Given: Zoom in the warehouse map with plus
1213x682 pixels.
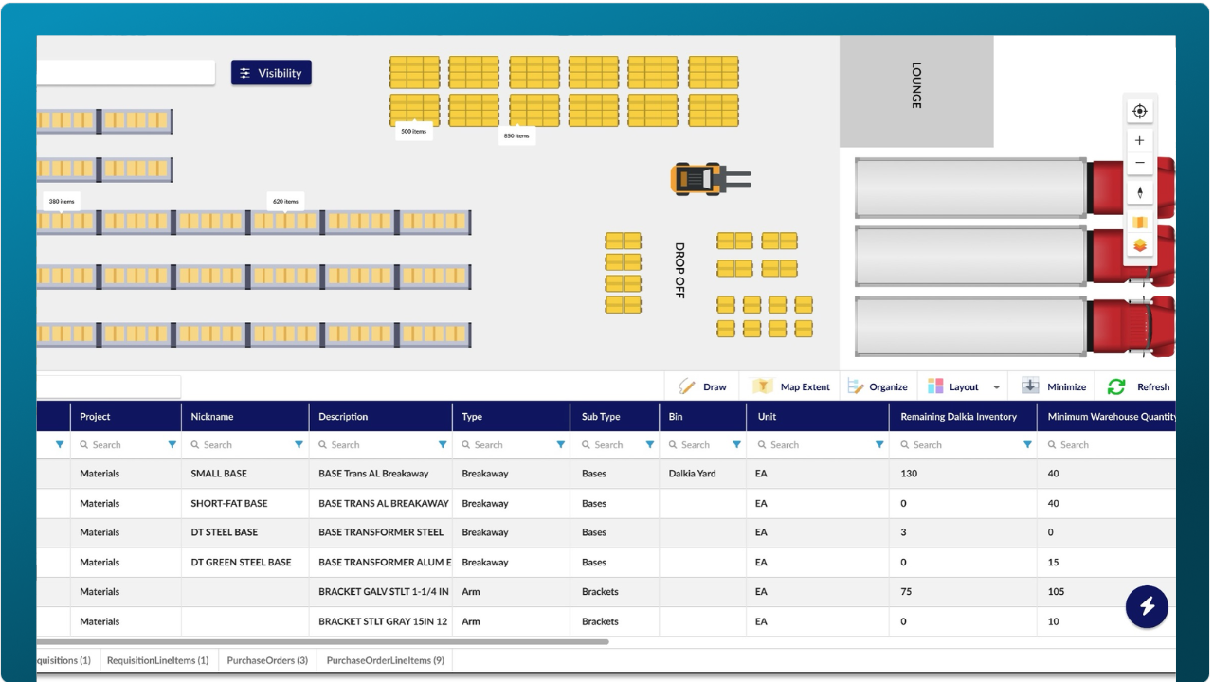Looking at the screenshot, I should (1139, 140).
